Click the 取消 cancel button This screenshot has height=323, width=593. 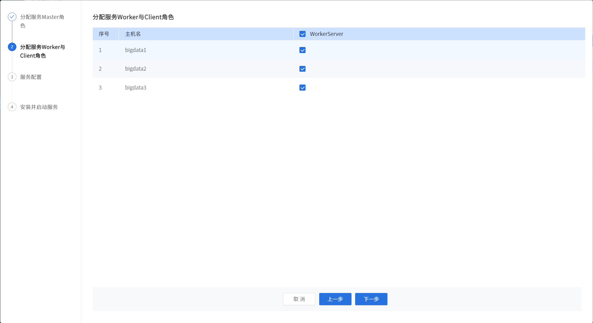pyautogui.click(x=299, y=299)
